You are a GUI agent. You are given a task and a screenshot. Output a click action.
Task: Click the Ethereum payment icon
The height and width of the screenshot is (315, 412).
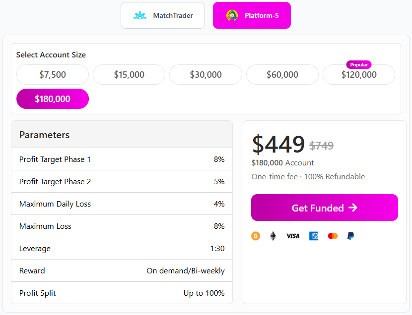click(273, 236)
